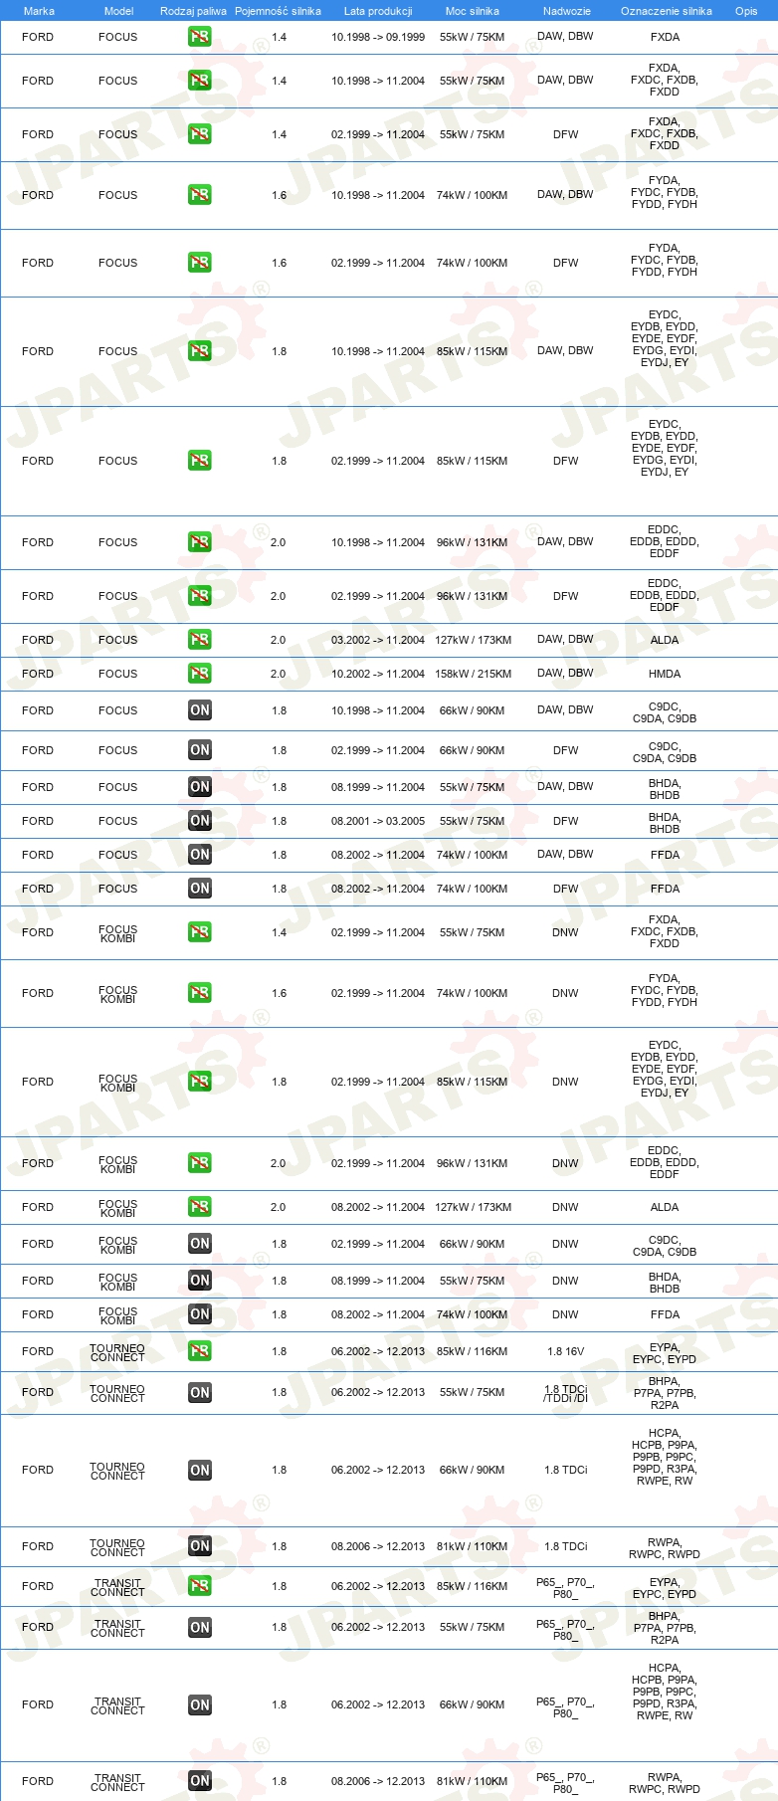778x1801 pixels.
Task: Click the PB icon for Focus 1.8 85kW DFW
Action: pyautogui.click(x=200, y=461)
